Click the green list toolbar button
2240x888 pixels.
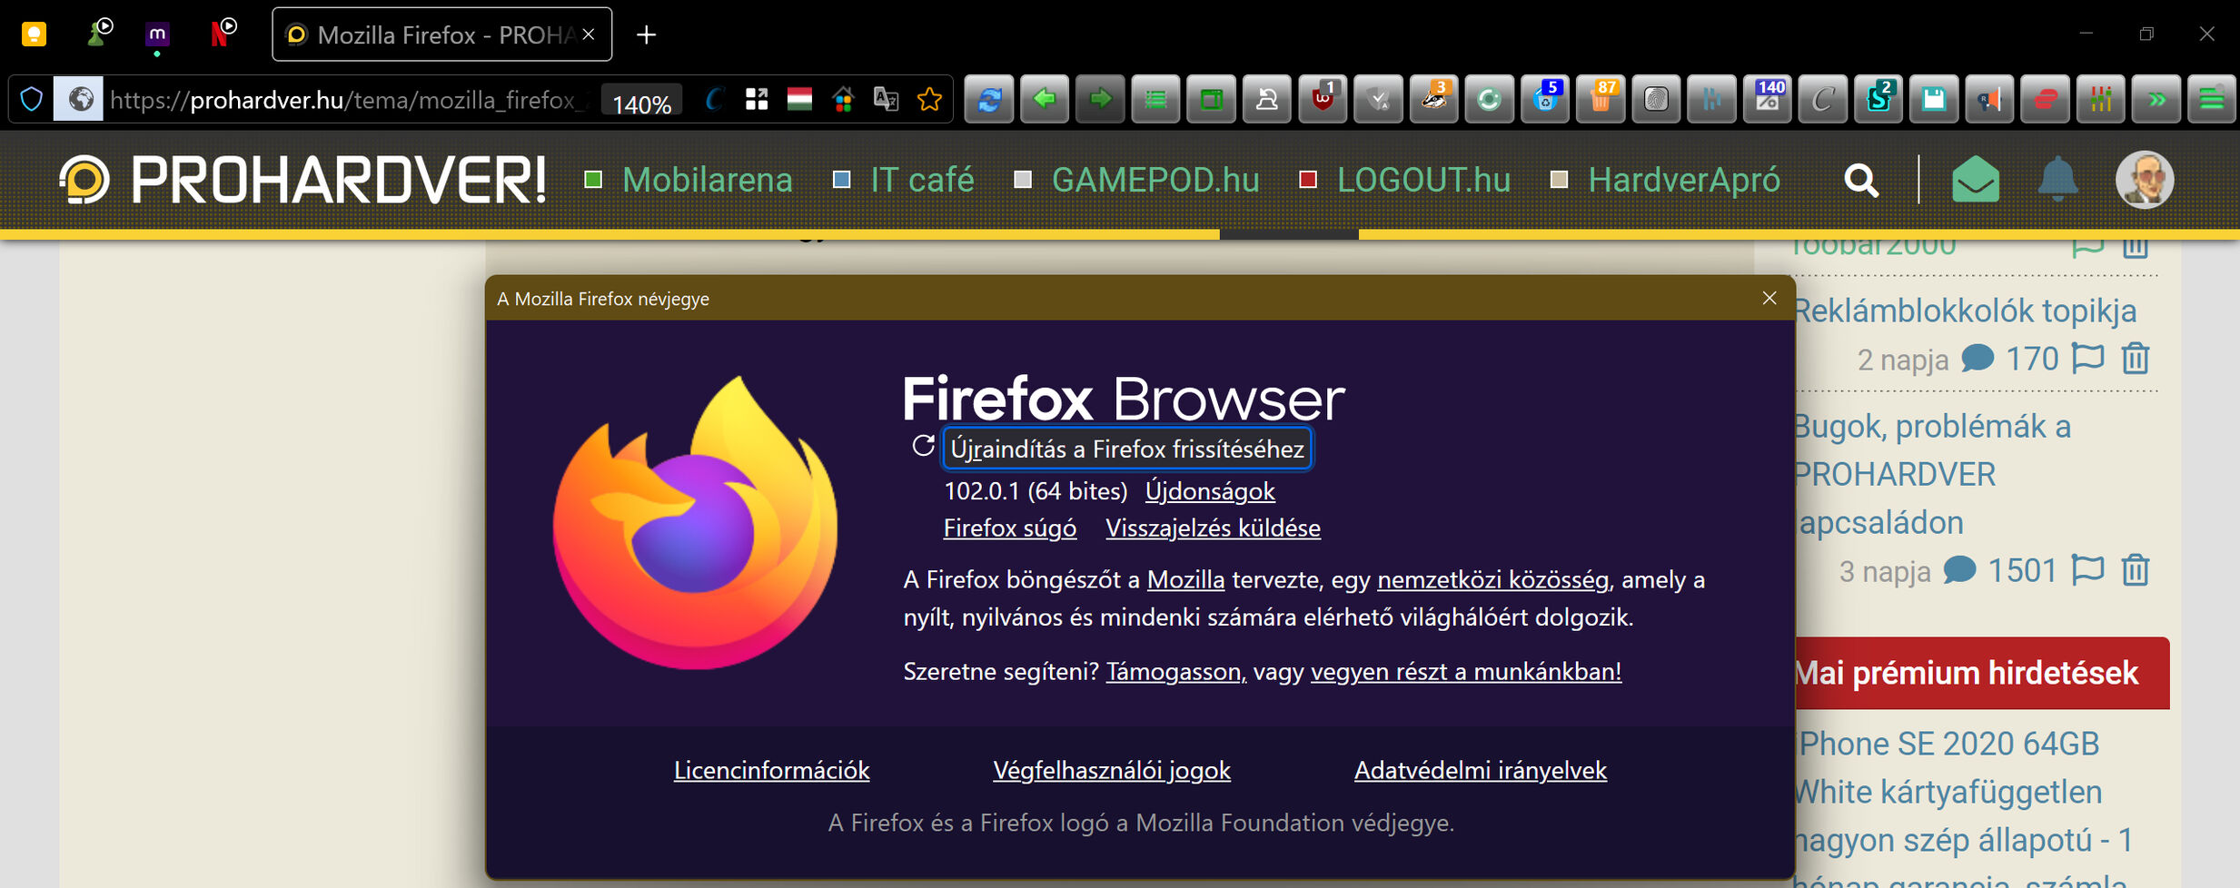[1155, 99]
